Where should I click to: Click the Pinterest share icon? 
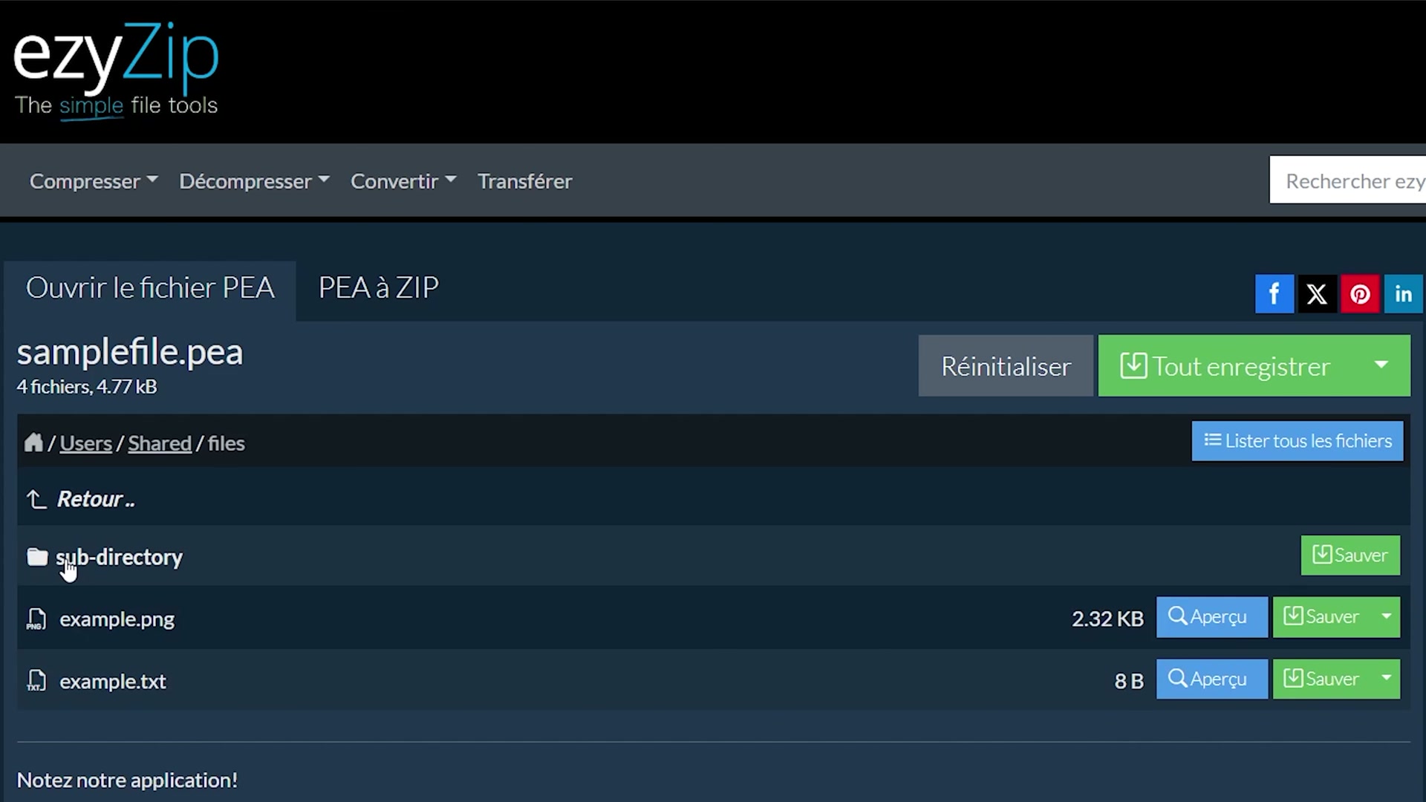click(x=1360, y=294)
